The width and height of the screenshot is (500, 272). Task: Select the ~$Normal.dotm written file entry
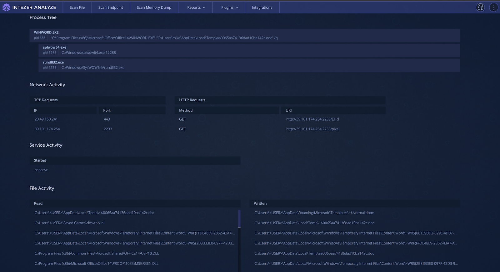coord(314,213)
